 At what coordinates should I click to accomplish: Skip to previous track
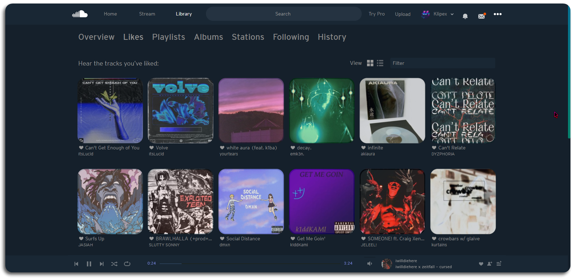pyautogui.click(x=76, y=264)
